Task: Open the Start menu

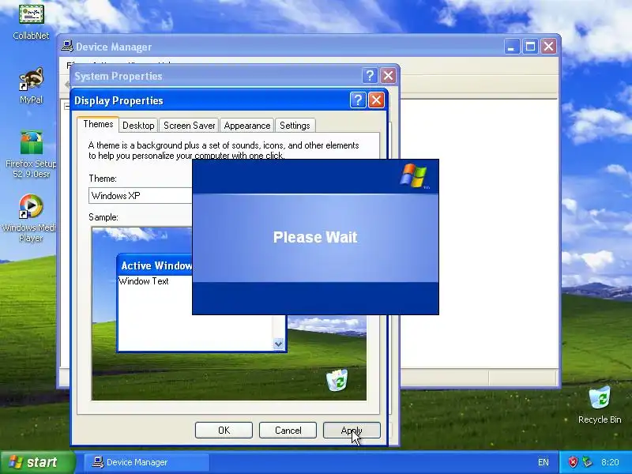Action: point(37,462)
